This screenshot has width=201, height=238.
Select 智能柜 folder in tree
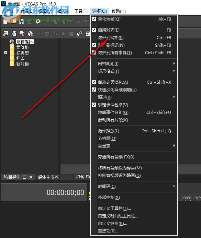(x=22, y=64)
